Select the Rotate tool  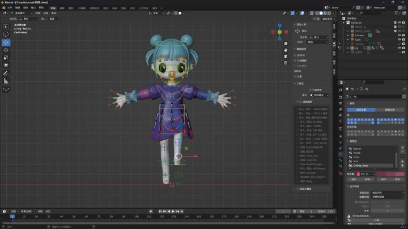pyautogui.click(x=6, y=50)
